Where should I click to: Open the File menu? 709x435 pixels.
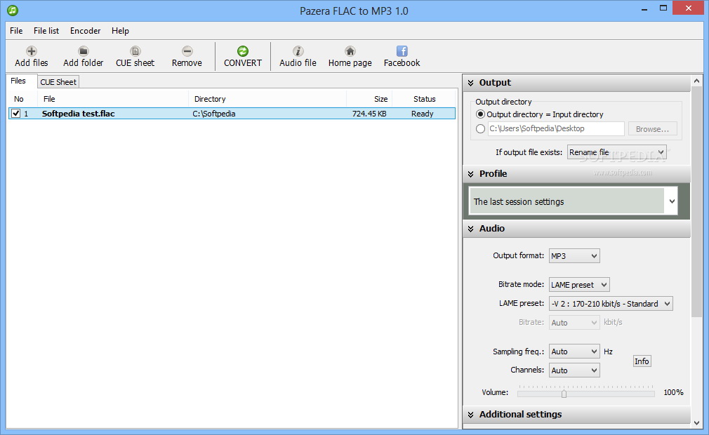(x=16, y=31)
